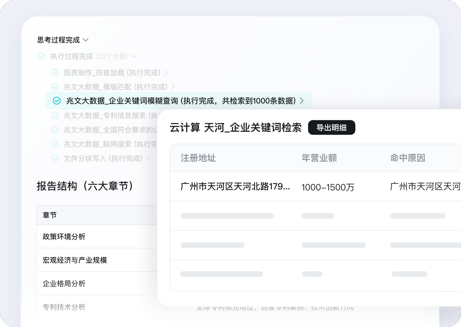Viewport: 461px width, 327px height.
Task: Click check icon beside 兆文大数据_模版匹配
Action: coord(55,87)
